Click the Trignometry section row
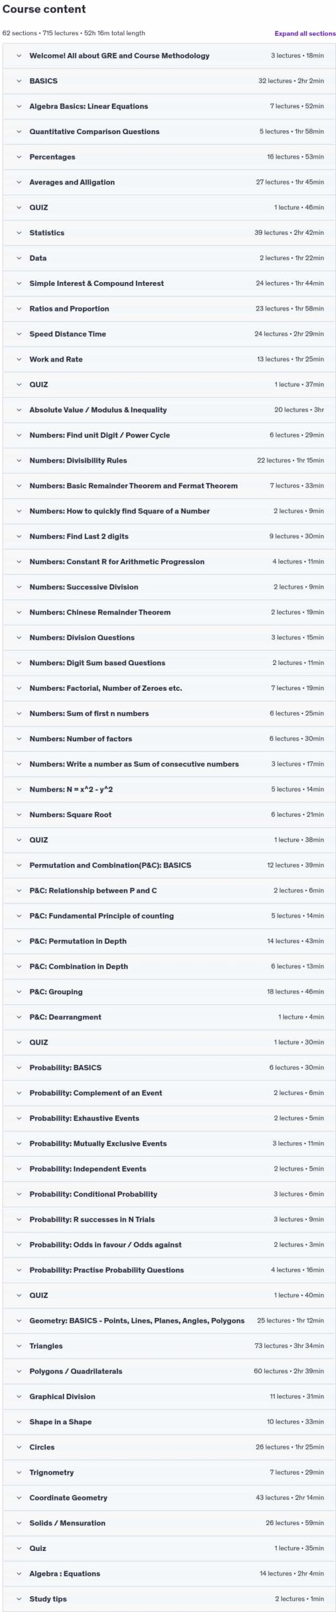This screenshot has height=1612, width=336. [x=169, y=1472]
